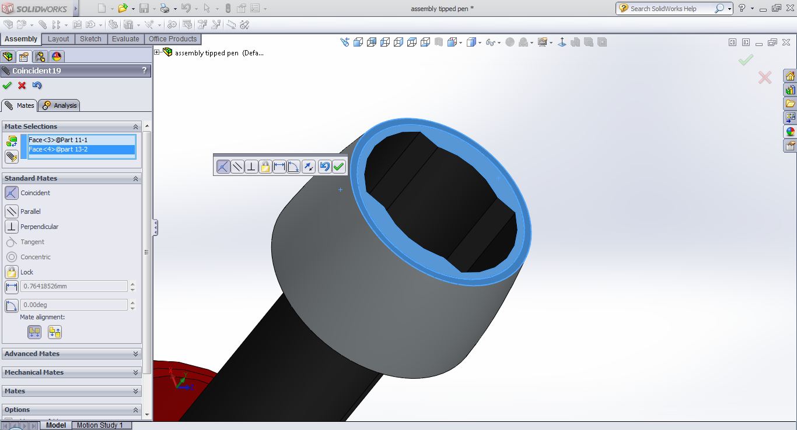
Task: Toggle the Distance mate button
Action: pos(11,287)
